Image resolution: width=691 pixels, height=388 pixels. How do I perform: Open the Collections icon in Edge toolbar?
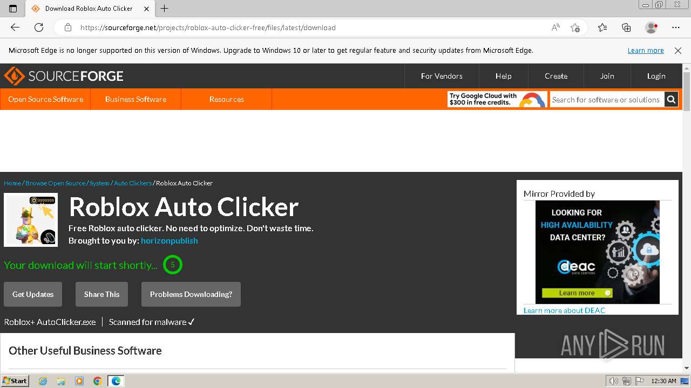[x=626, y=27]
